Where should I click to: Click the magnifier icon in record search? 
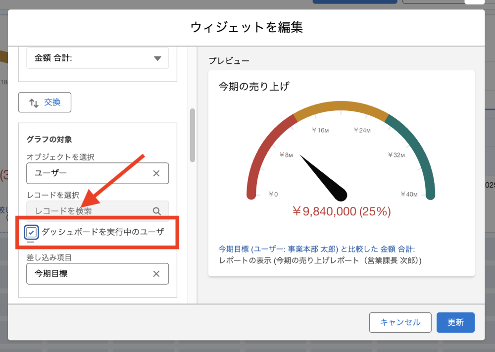[157, 211]
